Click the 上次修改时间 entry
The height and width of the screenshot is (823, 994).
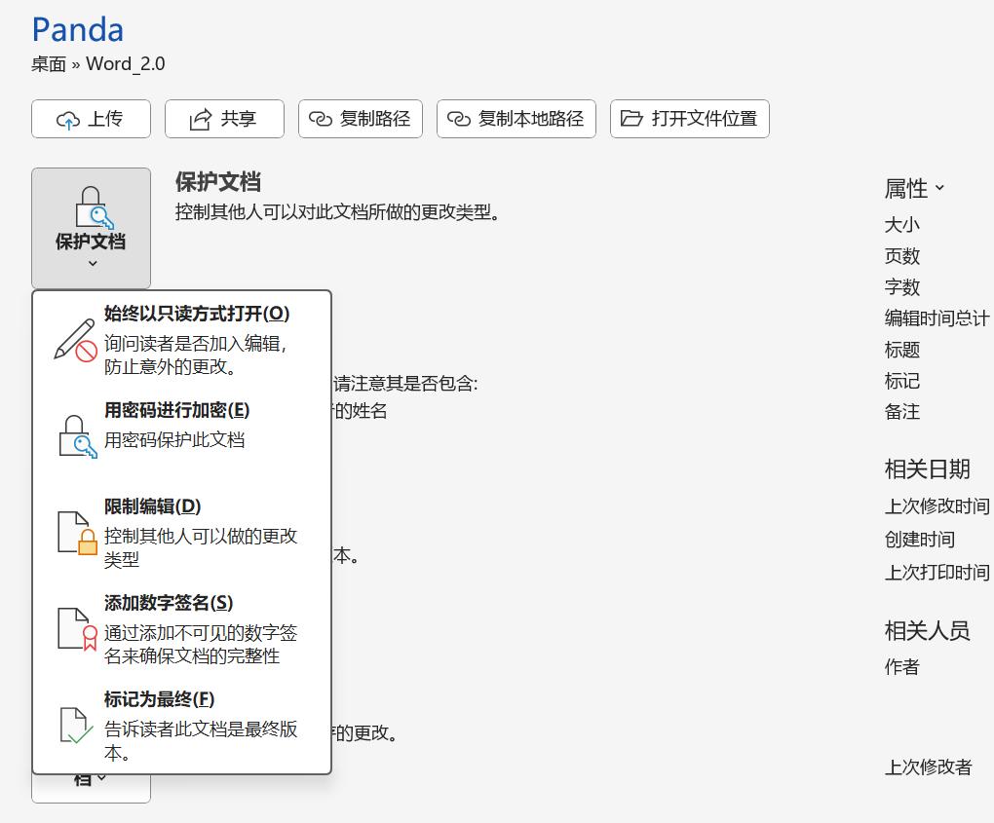(x=937, y=506)
